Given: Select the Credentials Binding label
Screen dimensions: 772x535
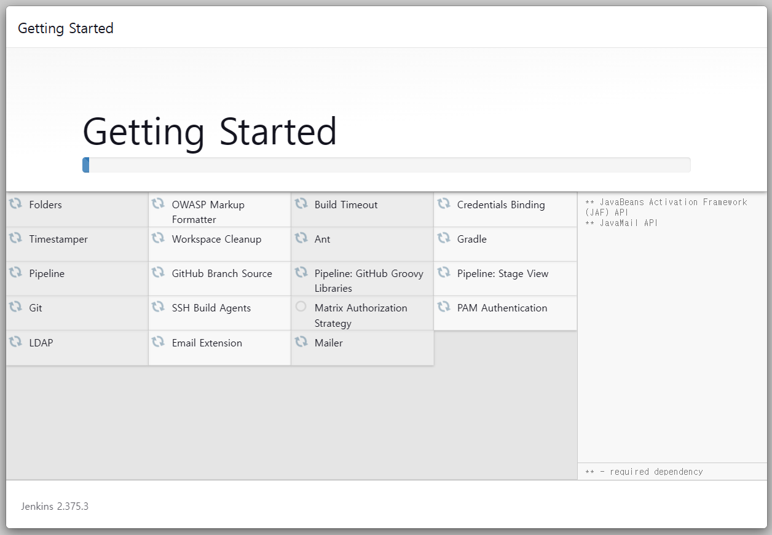Looking at the screenshot, I should pyautogui.click(x=501, y=205).
